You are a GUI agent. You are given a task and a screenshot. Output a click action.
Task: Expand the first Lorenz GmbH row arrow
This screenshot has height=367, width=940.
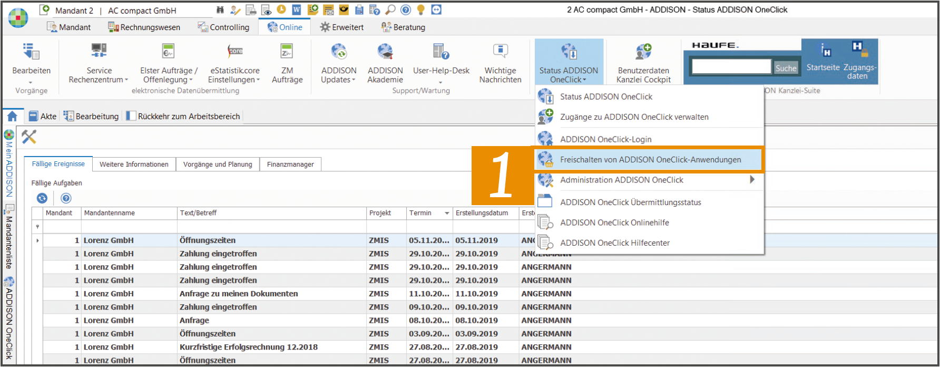(37, 240)
